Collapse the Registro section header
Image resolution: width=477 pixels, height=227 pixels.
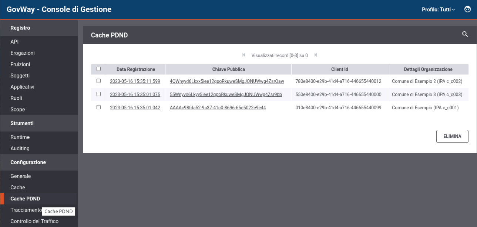pyautogui.click(x=39, y=28)
